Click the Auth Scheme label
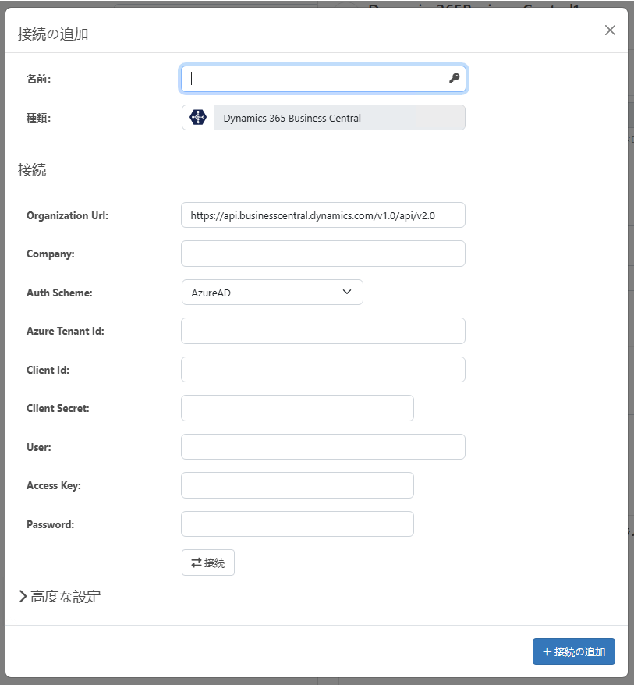The width and height of the screenshot is (634, 685). pos(59,293)
